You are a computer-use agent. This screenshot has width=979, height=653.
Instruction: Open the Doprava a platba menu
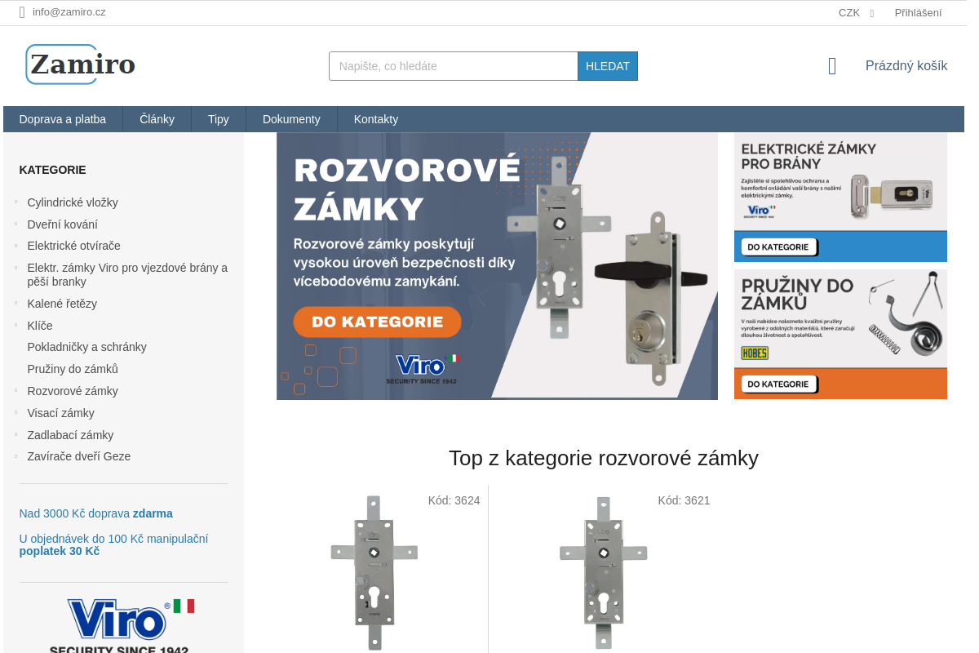pos(63,119)
